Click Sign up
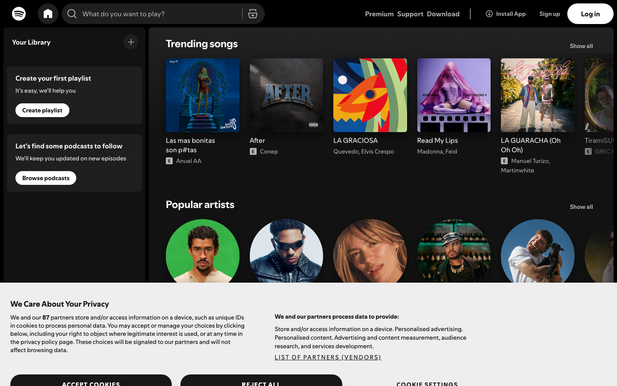The image size is (617, 386). point(550,14)
